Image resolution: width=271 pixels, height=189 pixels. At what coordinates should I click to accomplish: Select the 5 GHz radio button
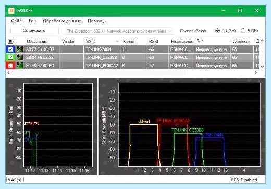click(x=243, y=31)
